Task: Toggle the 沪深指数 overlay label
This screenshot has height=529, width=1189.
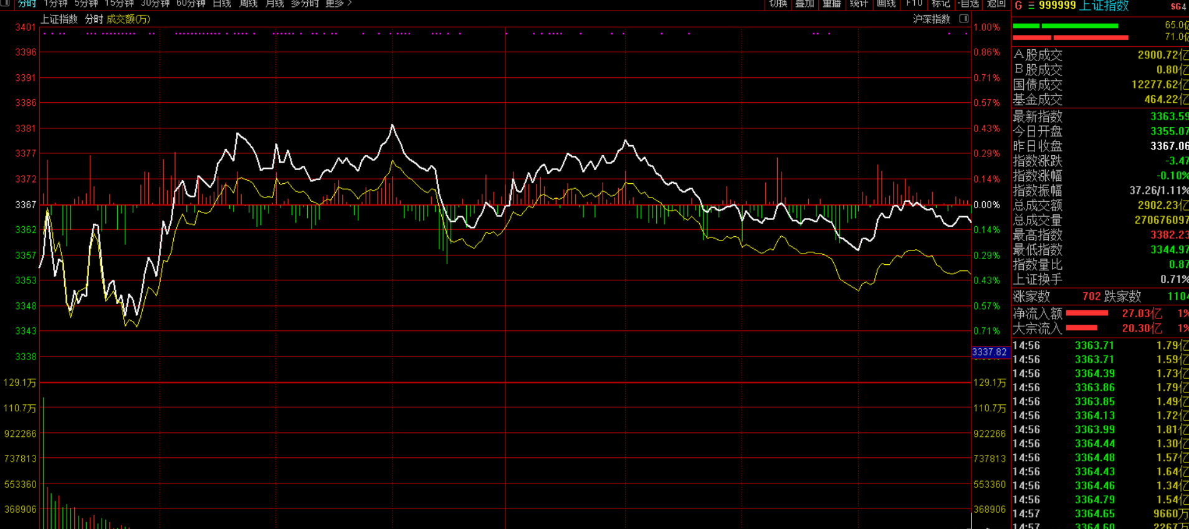Action: point(931,19)
